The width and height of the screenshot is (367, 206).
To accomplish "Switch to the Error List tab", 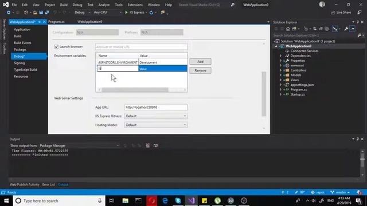I will click(x=48, y=184).
